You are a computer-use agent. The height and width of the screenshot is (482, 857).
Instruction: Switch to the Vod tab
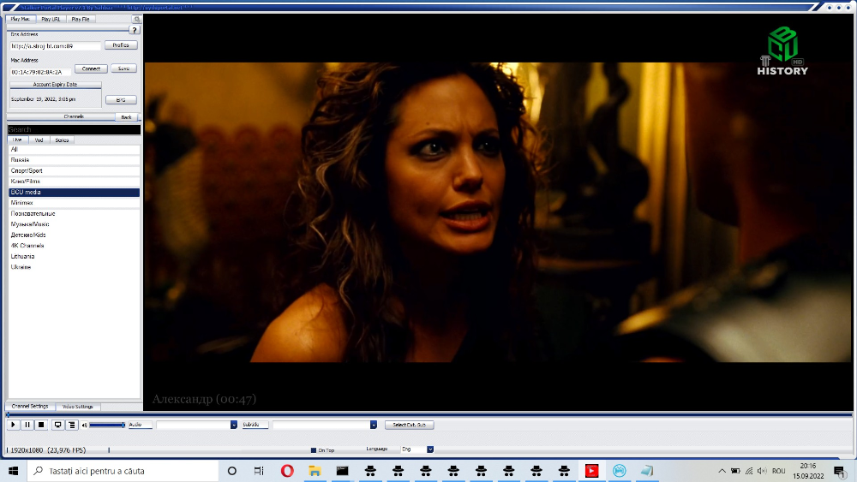point(39,140)
